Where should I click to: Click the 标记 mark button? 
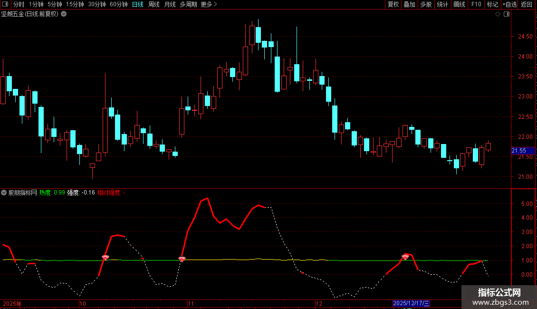coord(492,4)
